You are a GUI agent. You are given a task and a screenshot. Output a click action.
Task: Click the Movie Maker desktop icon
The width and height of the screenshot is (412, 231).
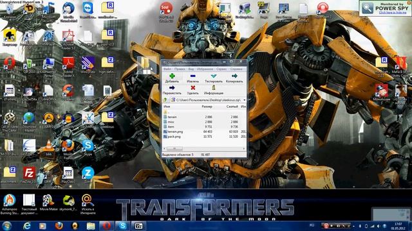49,203
